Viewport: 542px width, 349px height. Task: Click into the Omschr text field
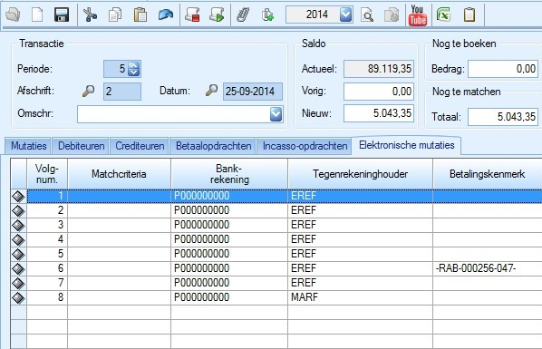click(173, 114)
